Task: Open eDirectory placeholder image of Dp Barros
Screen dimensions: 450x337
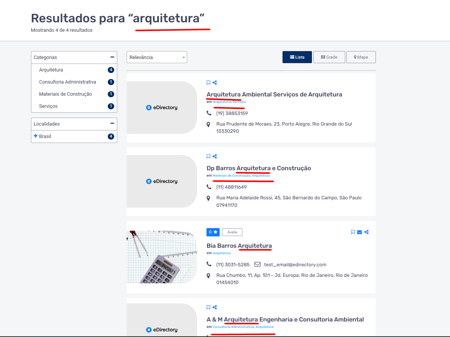Action: pyautogui.click(x=162, y=182)
